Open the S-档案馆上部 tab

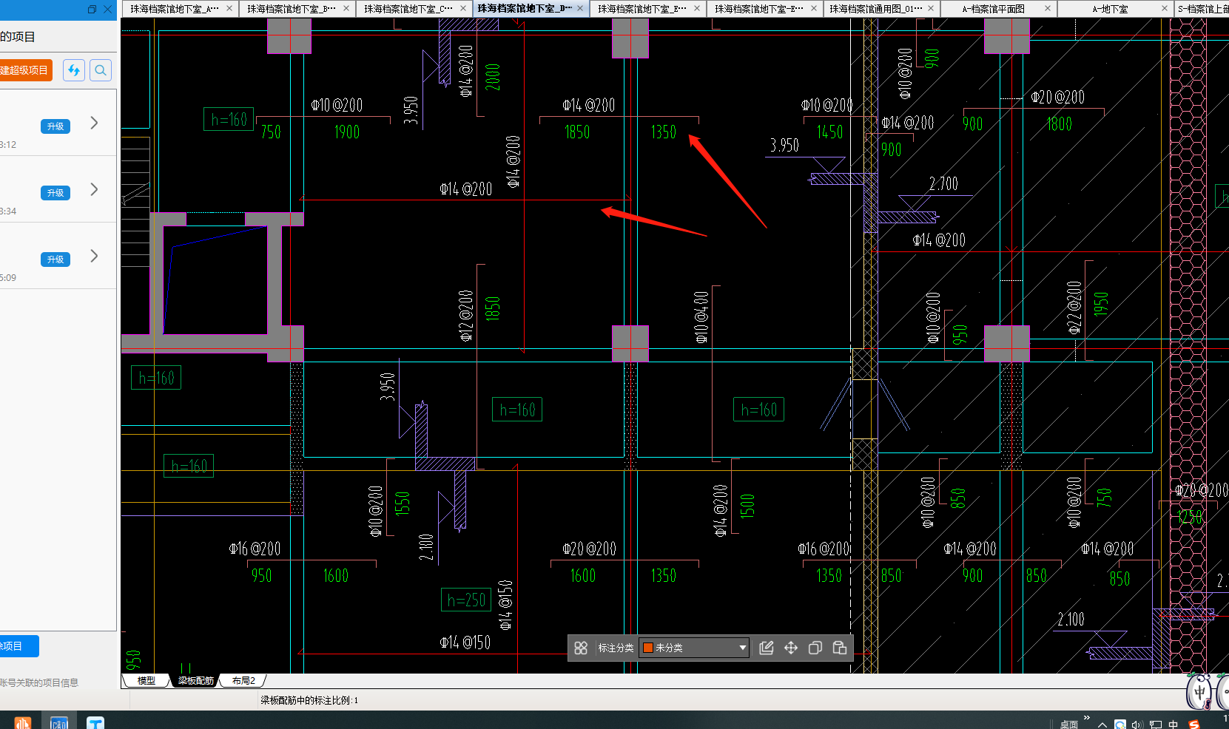click(1202, 9)
